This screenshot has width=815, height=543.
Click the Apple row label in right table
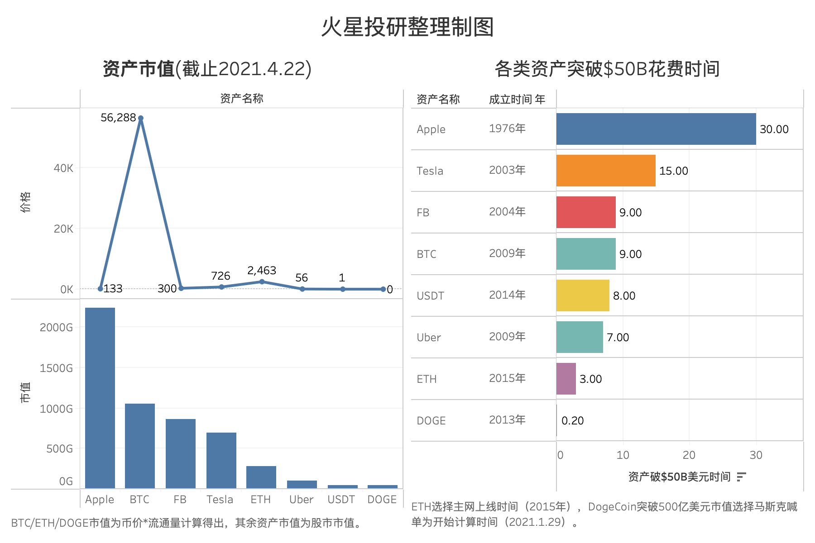click(x=431, y=129)
